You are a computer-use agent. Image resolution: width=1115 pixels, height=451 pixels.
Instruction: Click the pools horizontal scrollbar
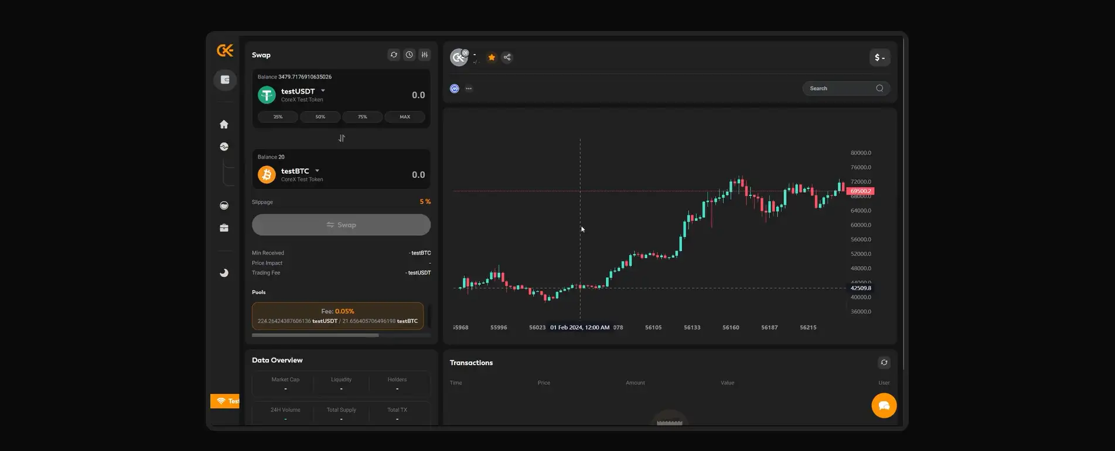click(315, 335)
